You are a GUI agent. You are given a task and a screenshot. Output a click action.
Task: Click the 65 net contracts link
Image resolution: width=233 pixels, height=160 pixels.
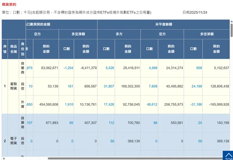pos(71,123)
